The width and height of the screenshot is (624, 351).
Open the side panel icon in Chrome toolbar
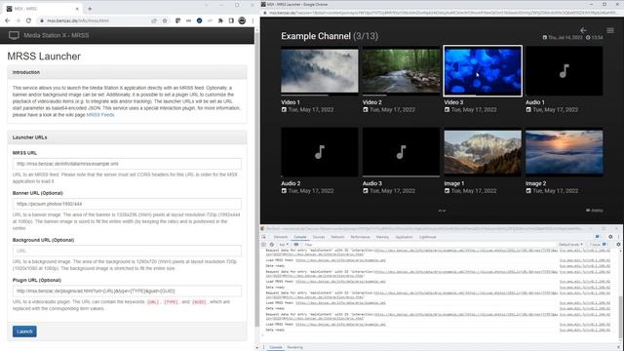[x=231, y=20]
